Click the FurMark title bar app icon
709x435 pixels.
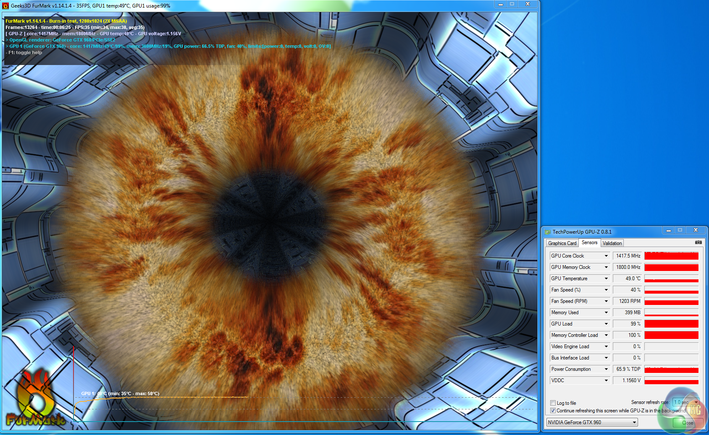pyautogui.click(x=5, y=6)
